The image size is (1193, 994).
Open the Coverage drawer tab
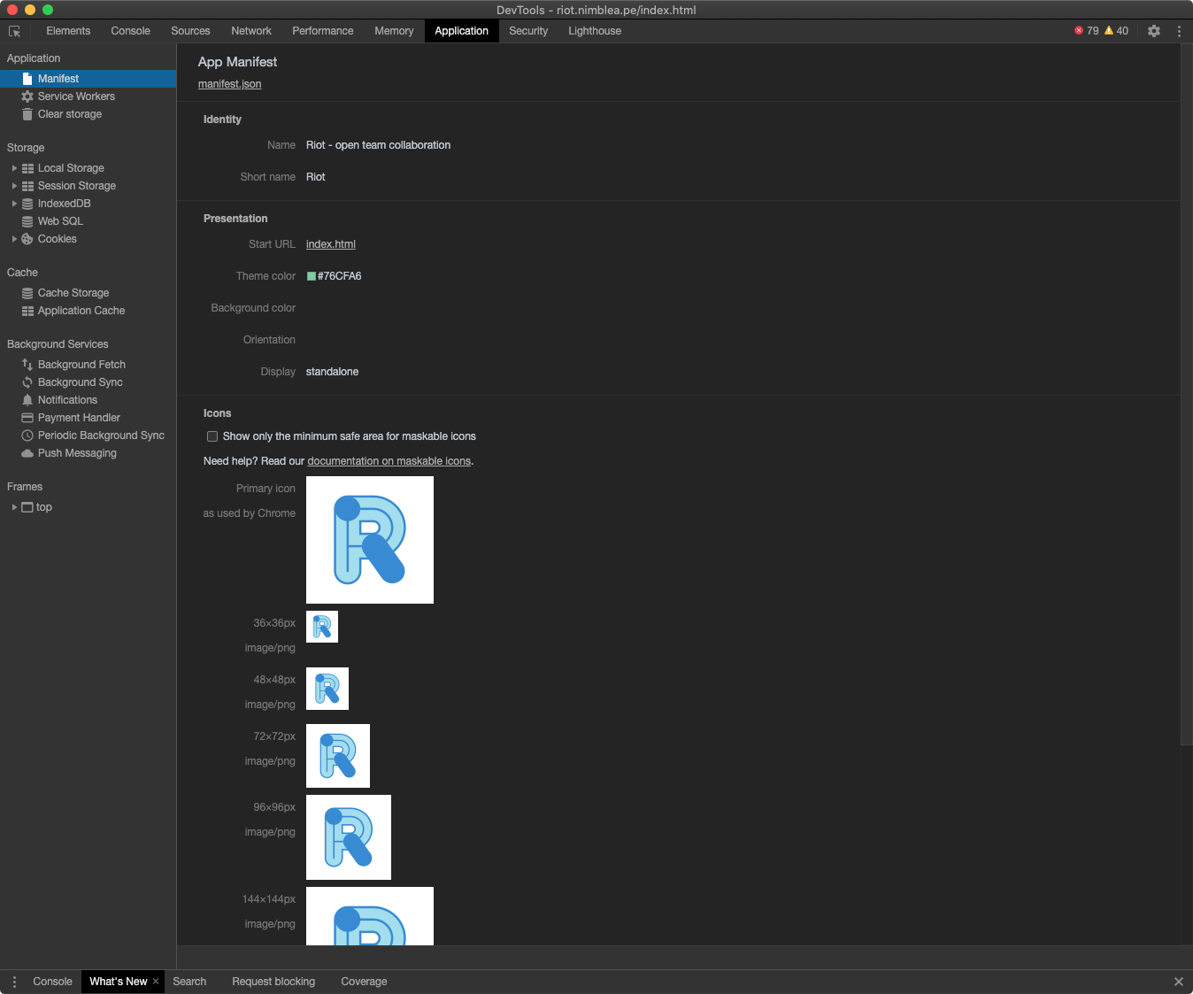(364, 982)
